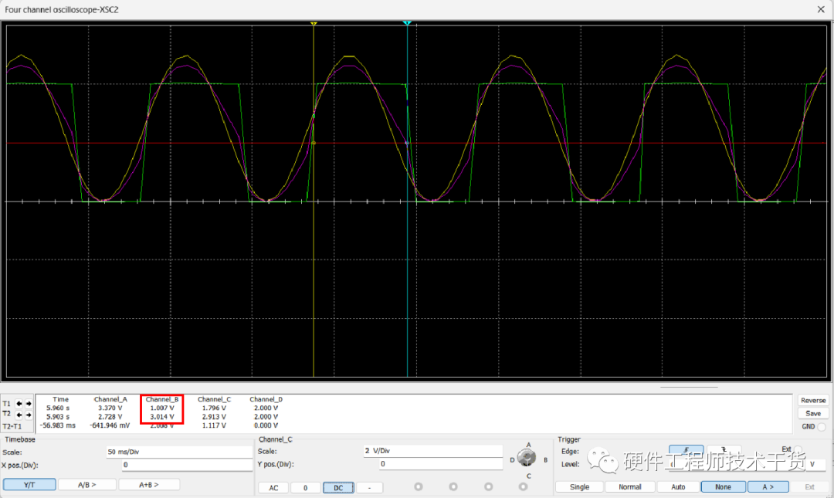
Task: Turn the channel selector knob
Action: [527, 458]
